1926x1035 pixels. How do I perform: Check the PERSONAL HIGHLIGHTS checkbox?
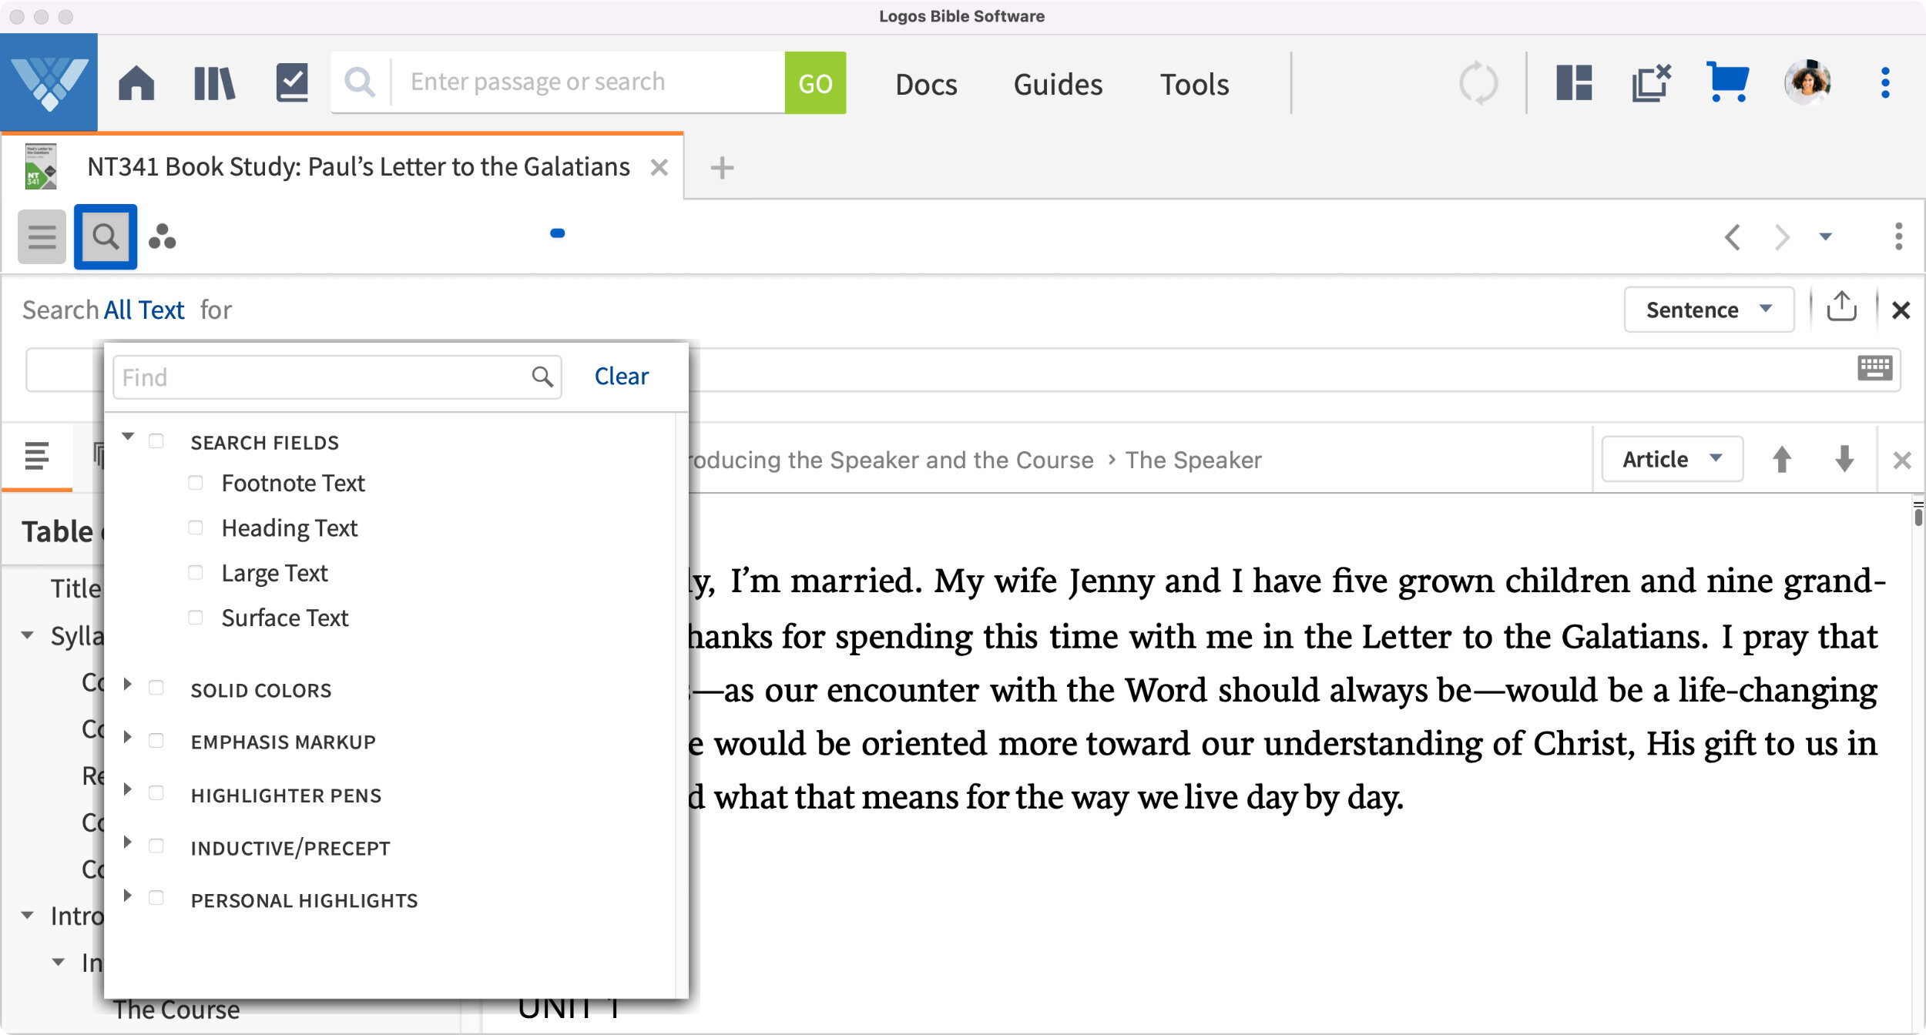[156, 898]
